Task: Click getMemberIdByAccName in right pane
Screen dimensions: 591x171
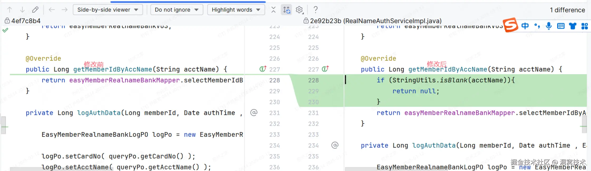Action: point(448,69)
